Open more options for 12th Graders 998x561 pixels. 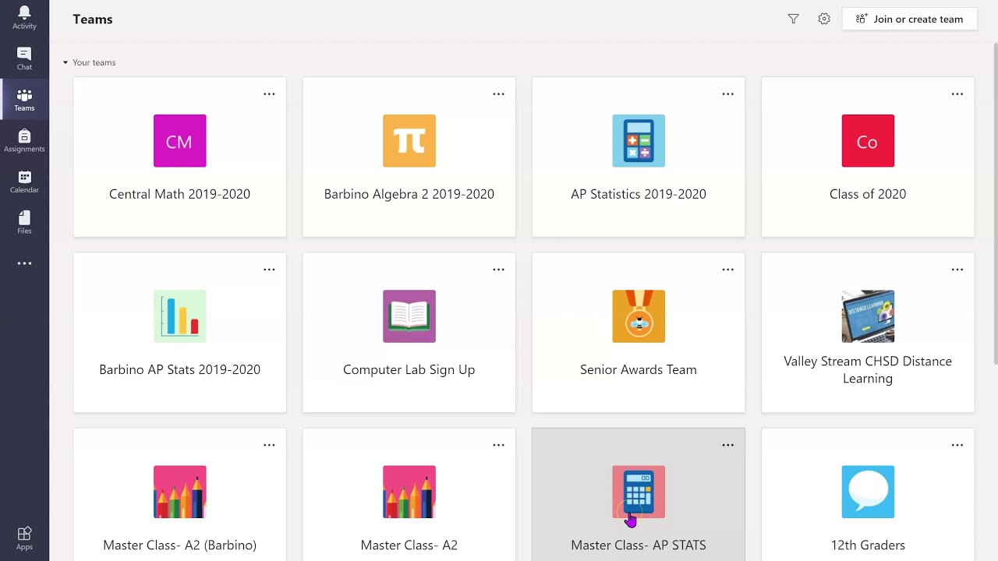(957, 445)
